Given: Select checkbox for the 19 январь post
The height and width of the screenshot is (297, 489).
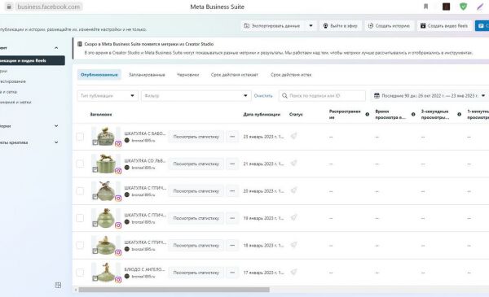Looking at the screenshot, I should (x=80, y=218).
